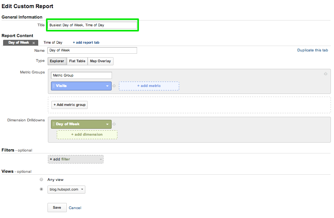
Task: Select the Any view radio button
Action: pyautogui.click(x=41, y=180)
